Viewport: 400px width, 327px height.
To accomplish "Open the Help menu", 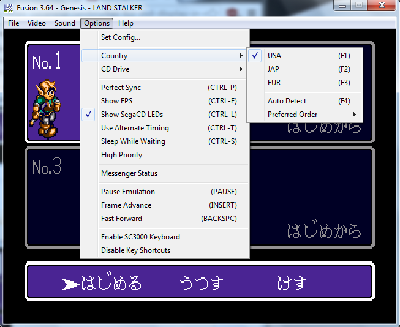I will coord(126,23).
